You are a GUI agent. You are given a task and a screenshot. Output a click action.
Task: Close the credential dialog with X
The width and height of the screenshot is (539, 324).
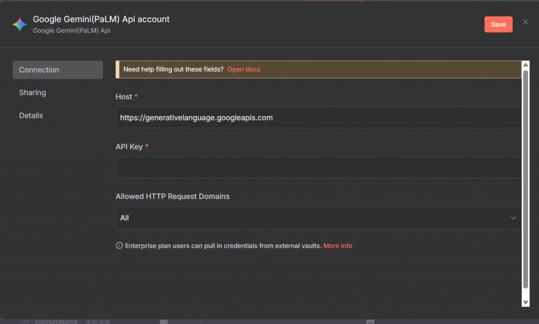pos(525,22)
